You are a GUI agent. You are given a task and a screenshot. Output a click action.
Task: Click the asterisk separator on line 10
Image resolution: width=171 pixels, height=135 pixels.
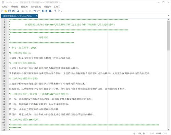click(x=41, y=43)
